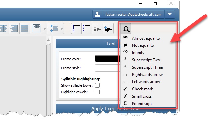
Task: Enable Highlight vowels checkbox
Action: coord(97,92)
